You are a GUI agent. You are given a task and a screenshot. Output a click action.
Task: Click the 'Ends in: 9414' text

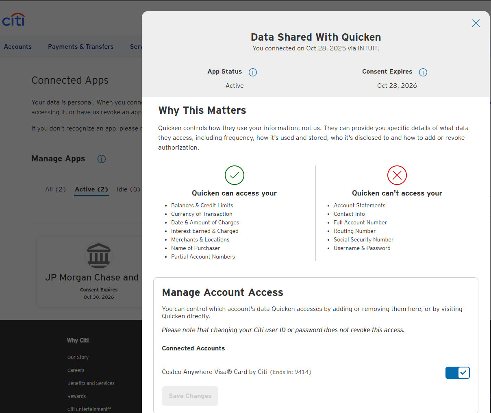click(291, 372)
